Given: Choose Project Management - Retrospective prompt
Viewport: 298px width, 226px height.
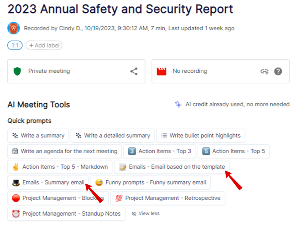Looking at the screenshot, I should (x=168, y=198).
